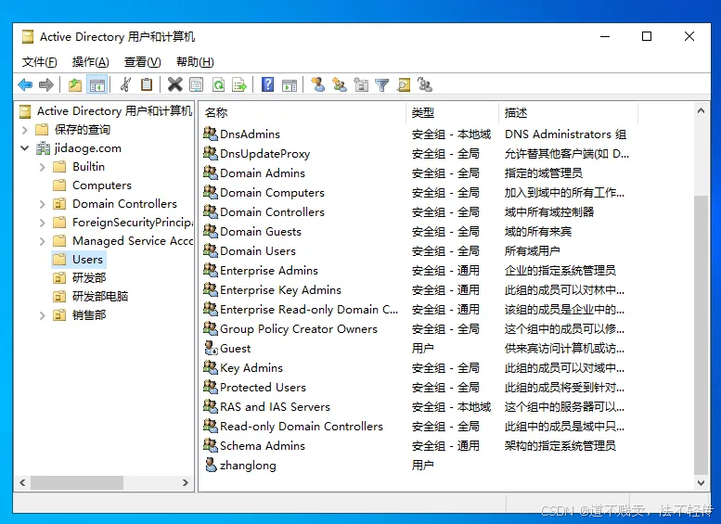Toggle the console tree pane icon
The image size is (721, 524).
[x=97, y=84]
